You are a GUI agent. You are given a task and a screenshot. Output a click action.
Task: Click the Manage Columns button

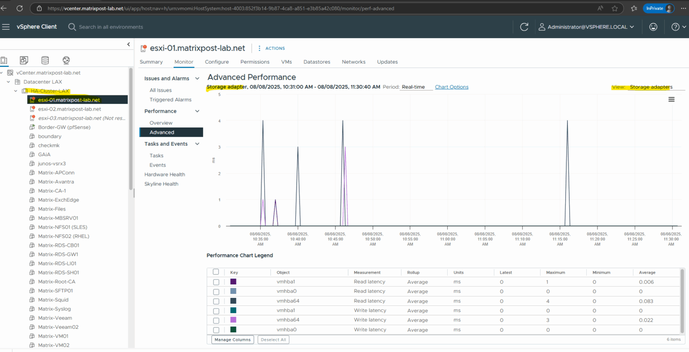point(232,339)
